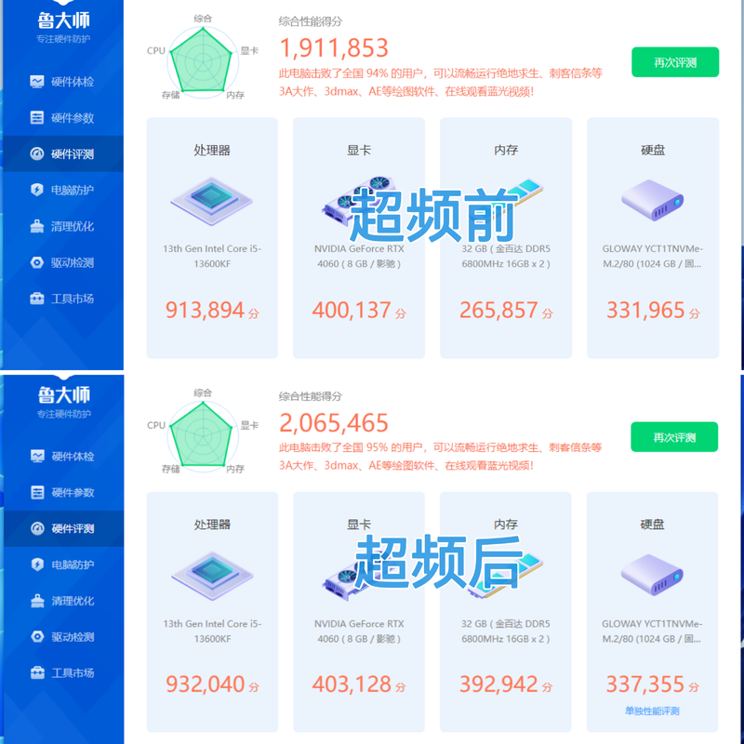The height and width of the screenshot is (744, 744).
Task: Open 硬件体检 menu label in top sidebar
Action: point(73,82)
